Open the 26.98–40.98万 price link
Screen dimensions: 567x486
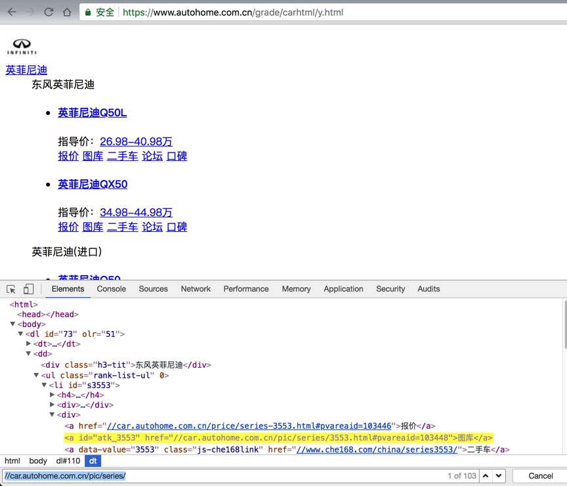pyautogui.click(x=136, y=141)
